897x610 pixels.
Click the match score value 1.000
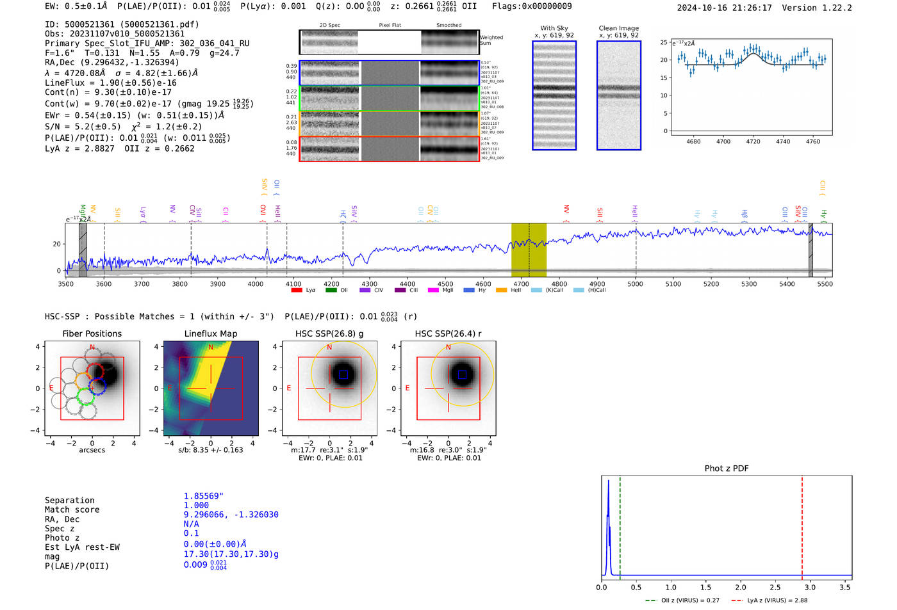tap(196, 505)
